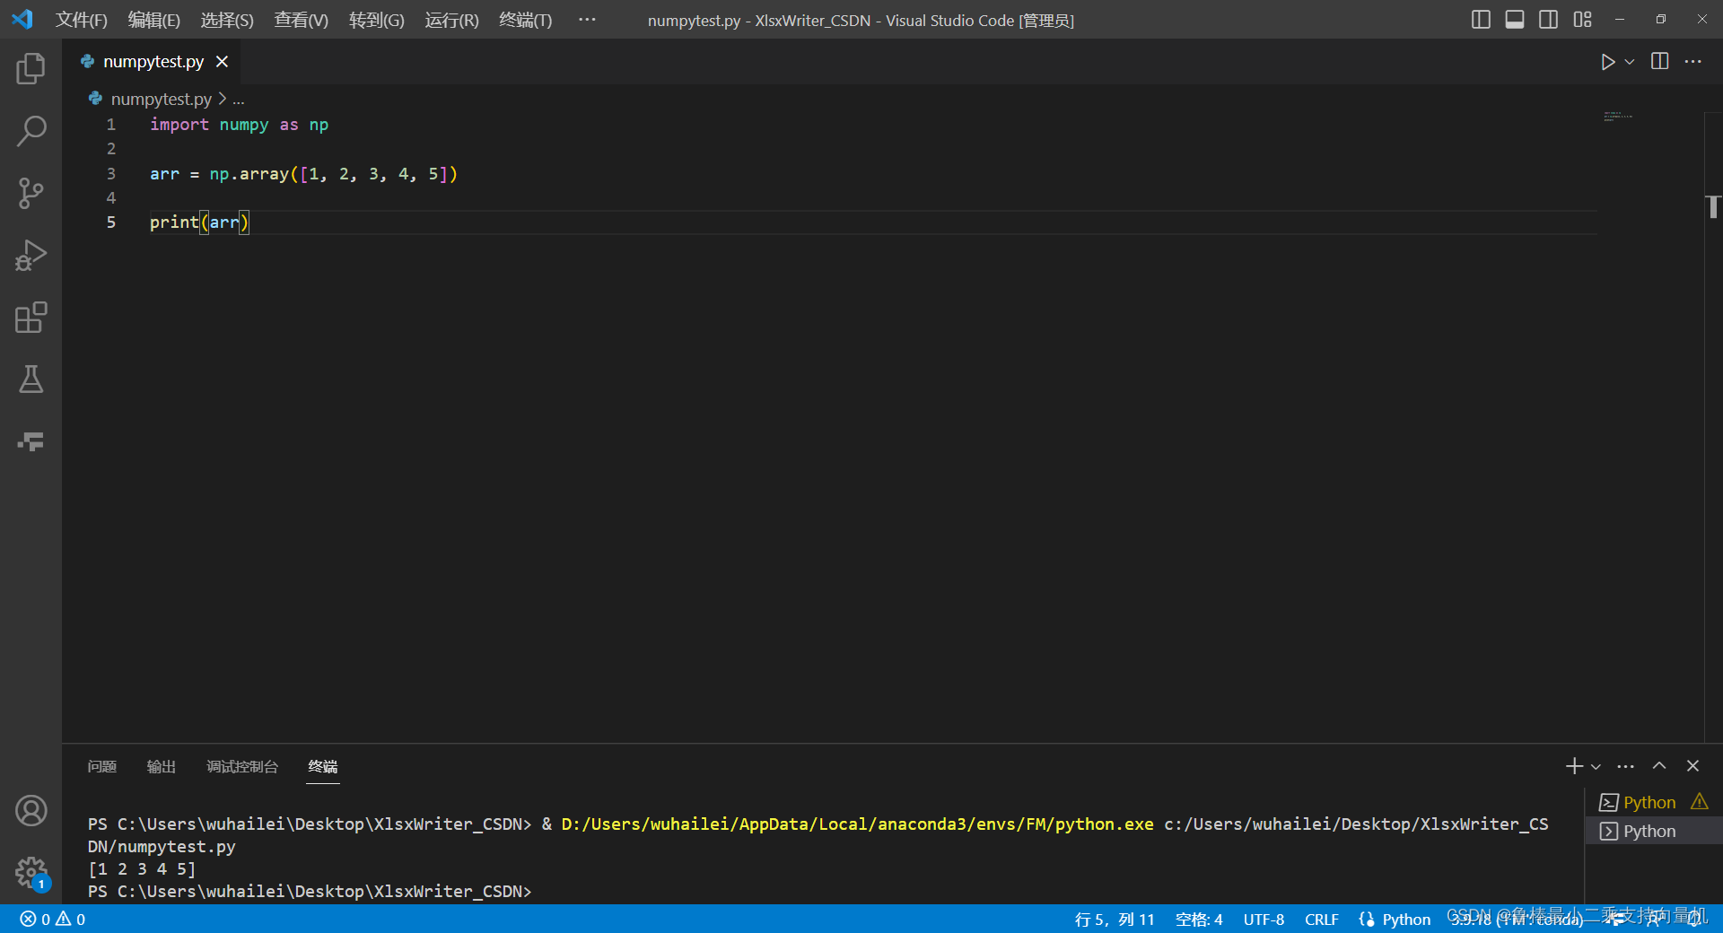This screenshot has height=933, width=1723.
Task: Open the Search view in activity bar
Action: [31, 131]
